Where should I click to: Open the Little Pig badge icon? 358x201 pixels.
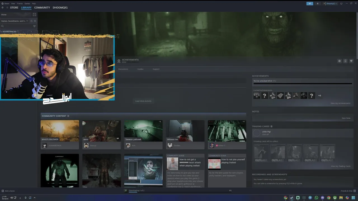(x=256, y=133)
